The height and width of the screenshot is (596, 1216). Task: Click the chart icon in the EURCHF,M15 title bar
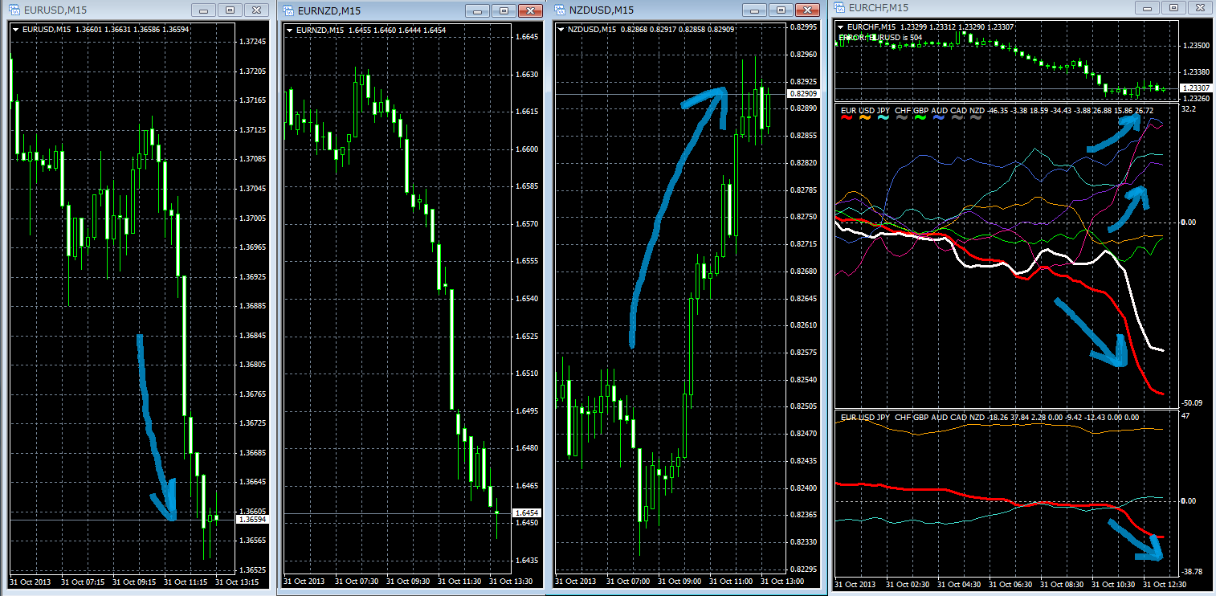coord(840,7)
